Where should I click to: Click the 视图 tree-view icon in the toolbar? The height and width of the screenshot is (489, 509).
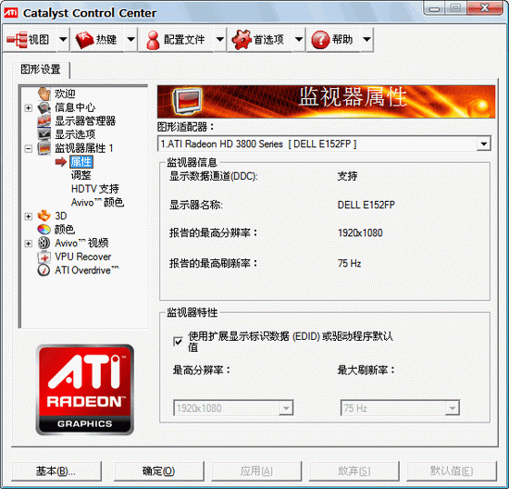[x=17, y=40]
